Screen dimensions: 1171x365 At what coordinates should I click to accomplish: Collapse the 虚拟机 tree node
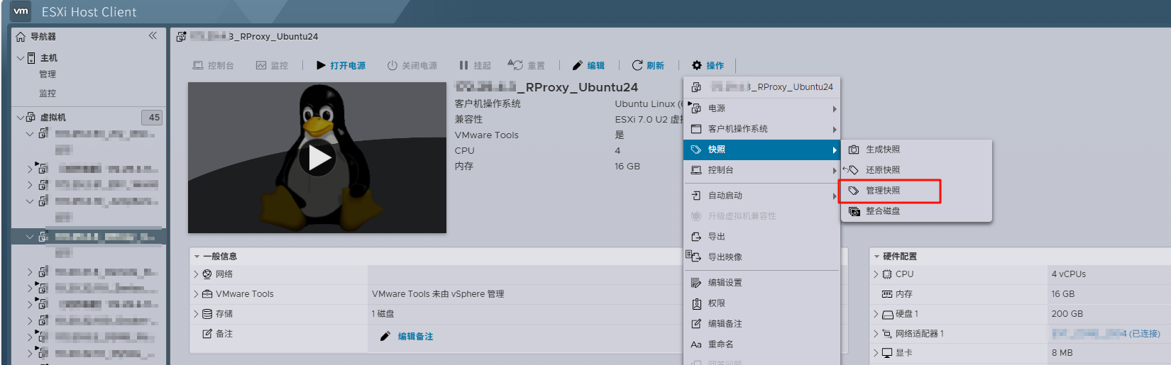21,118
